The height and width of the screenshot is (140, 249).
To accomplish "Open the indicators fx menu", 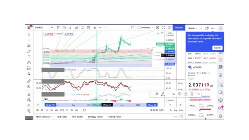I will coord(70,28).
